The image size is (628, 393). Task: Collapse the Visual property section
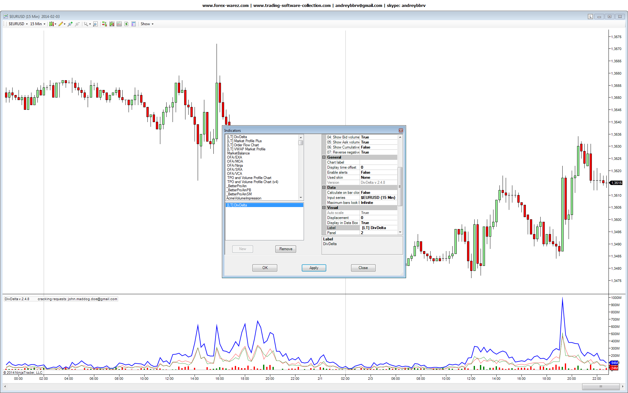click(324, 208)
